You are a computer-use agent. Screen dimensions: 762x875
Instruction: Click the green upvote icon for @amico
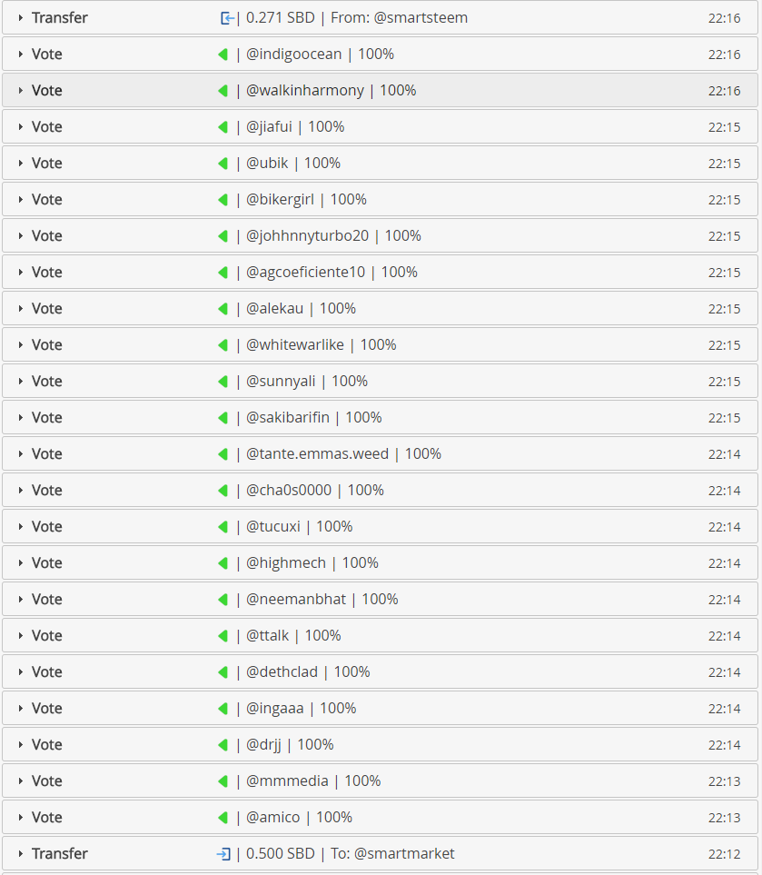pyautogui.click(x=223, y=817)
